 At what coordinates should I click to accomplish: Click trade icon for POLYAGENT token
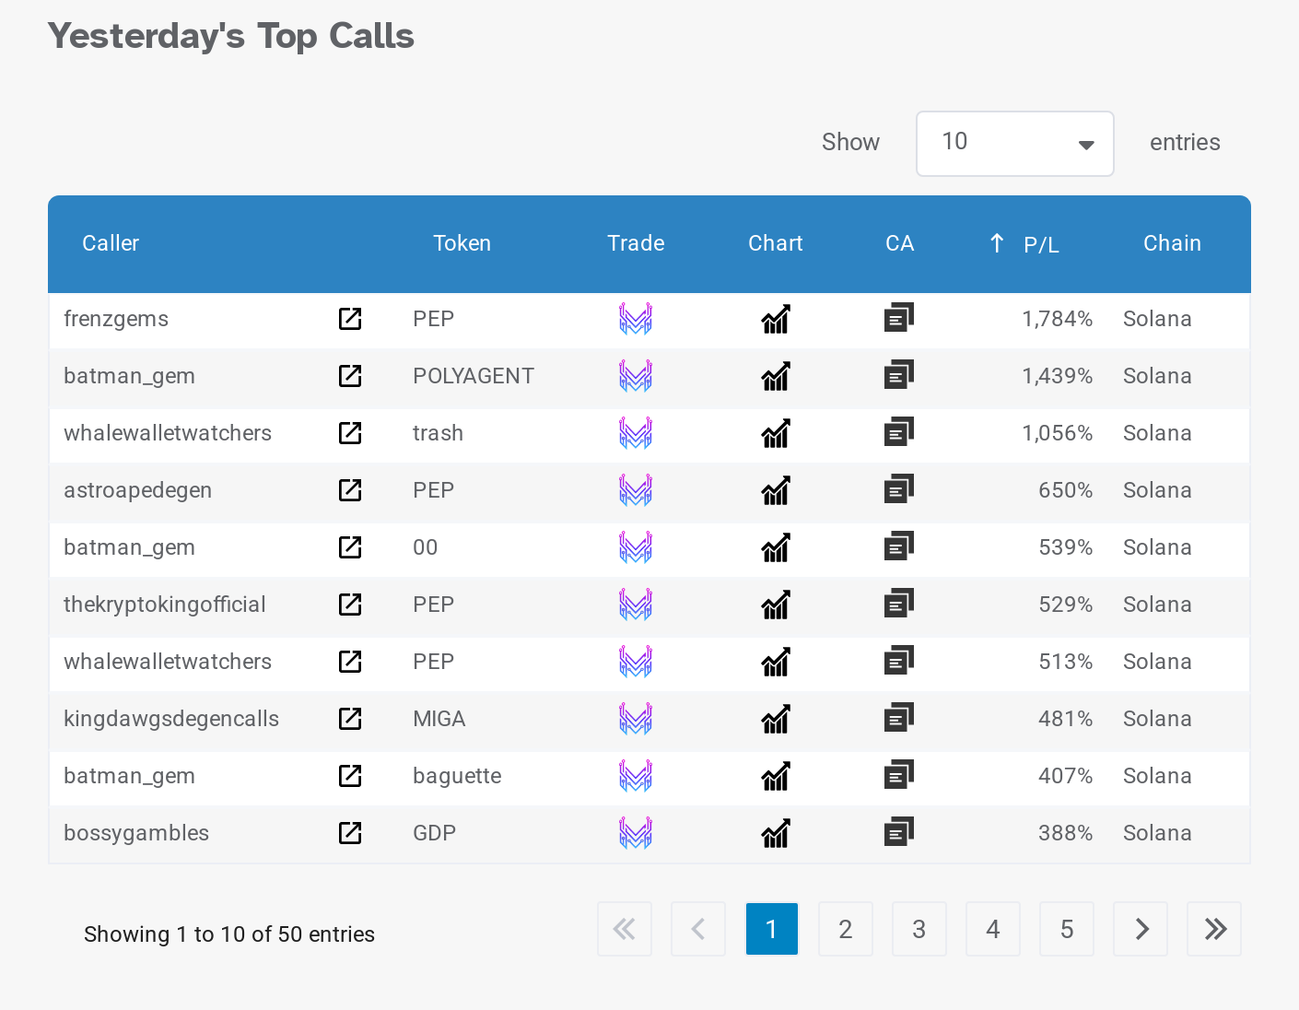point(635,376)
